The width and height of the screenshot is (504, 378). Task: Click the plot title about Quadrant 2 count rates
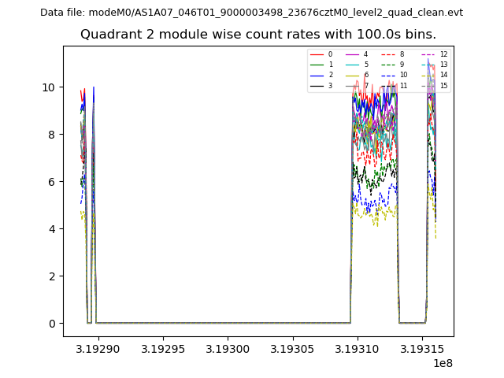258,35
